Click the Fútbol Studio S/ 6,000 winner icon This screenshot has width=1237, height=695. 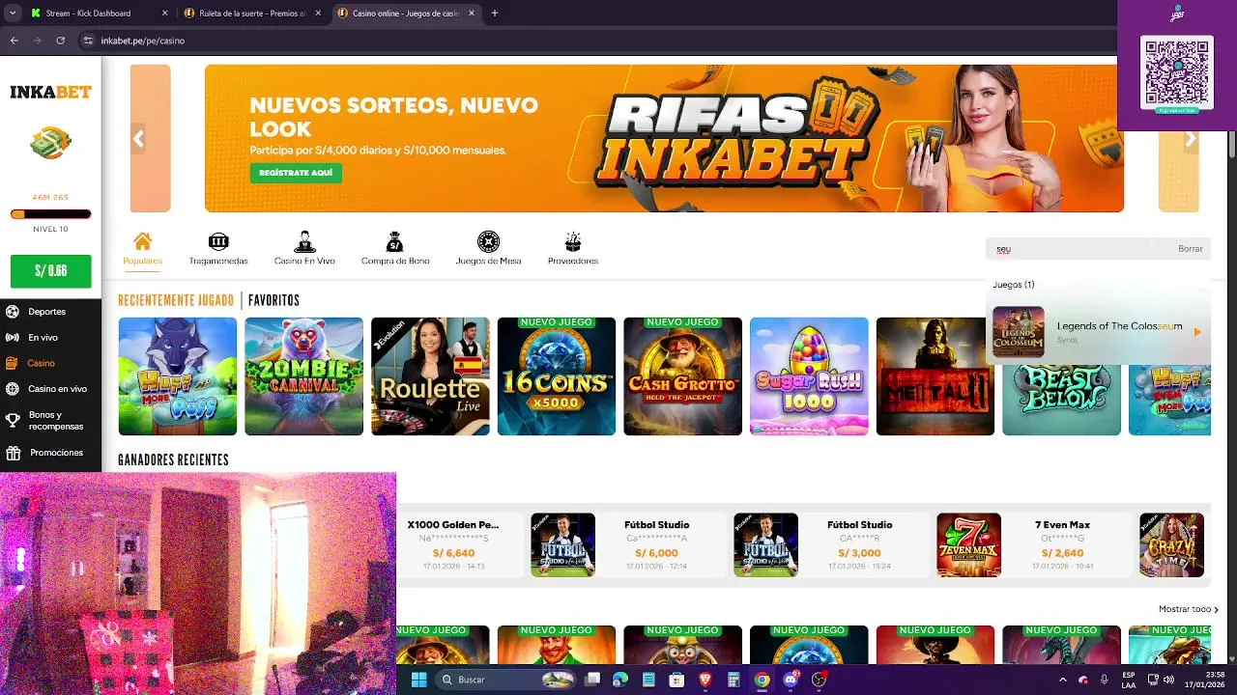click(562, 545)
